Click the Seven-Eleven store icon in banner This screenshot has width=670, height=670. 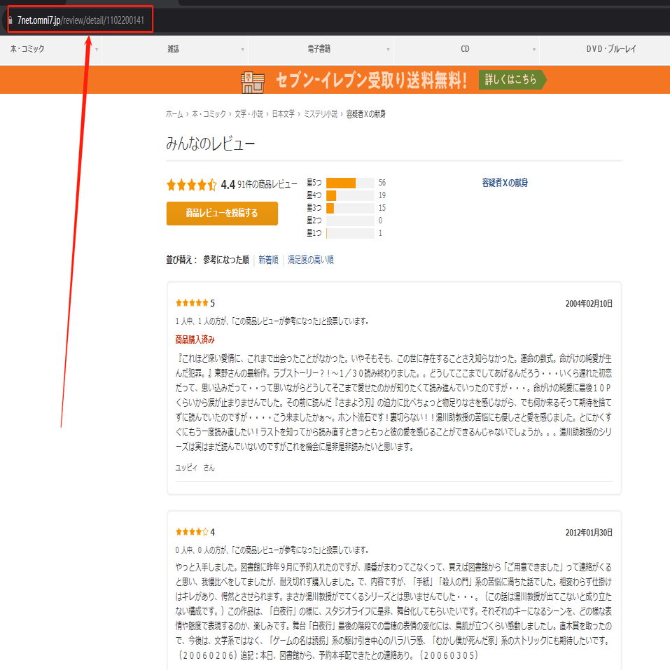[x=253, y=82]
